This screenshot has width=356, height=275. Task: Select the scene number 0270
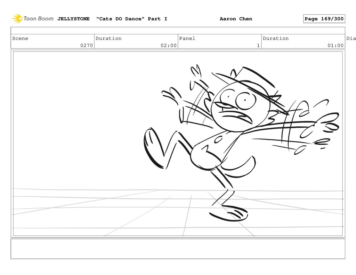(x=87, y=45)
